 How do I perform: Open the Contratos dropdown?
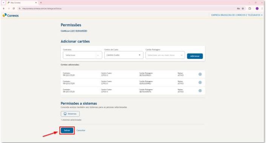[83, 55]
